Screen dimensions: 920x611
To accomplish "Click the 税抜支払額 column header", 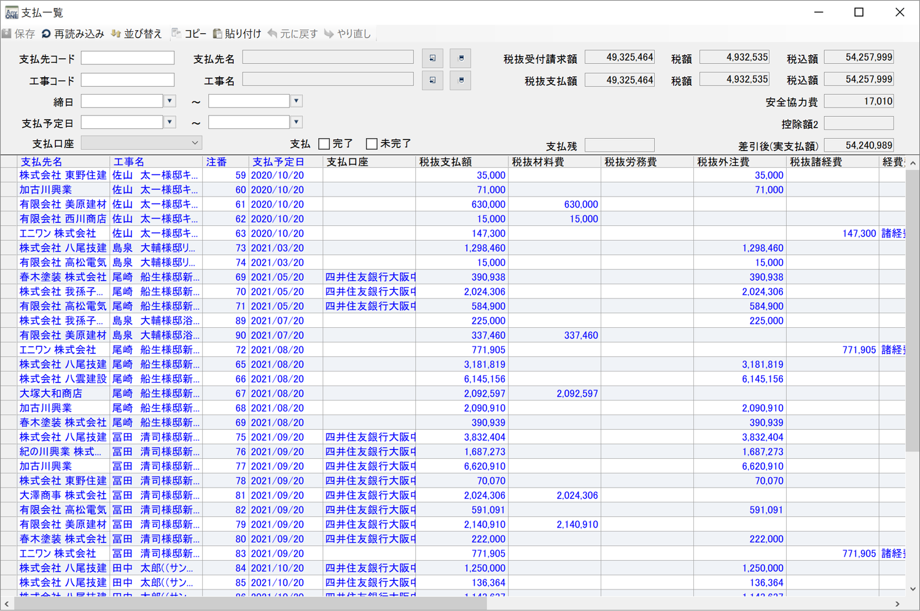I will (445, 162).
